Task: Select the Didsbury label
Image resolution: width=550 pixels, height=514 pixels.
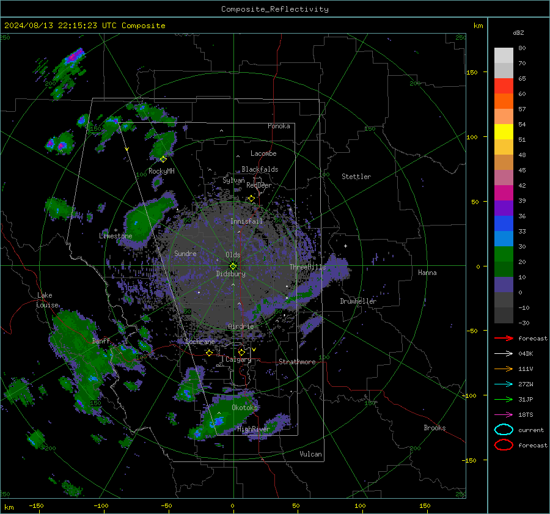Action: click(x=231, y=274)
